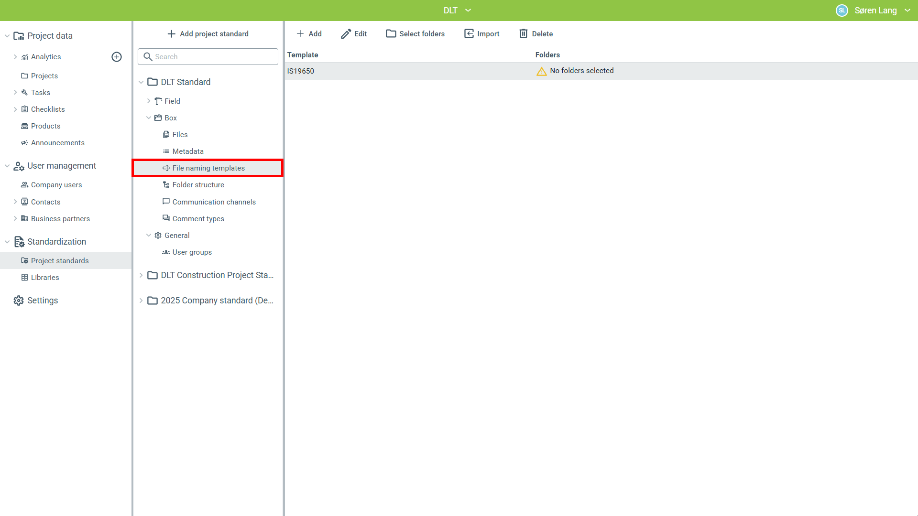Click the Select folders icon
This screenshot has height=516, width=918.
(391, 34)
